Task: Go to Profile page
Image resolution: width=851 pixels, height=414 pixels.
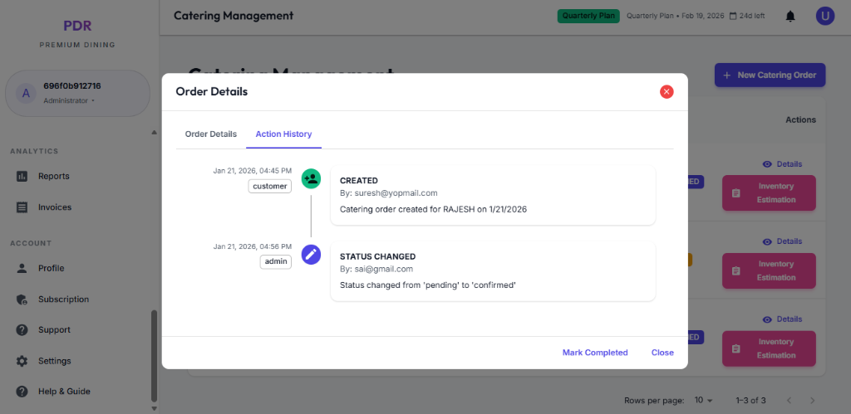Action: 51,268
